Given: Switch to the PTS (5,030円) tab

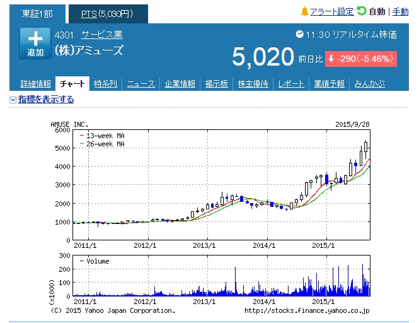Looking at the screenshot, I should (x=106, y=13).
